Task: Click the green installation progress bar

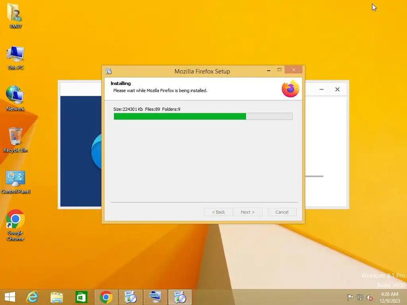Action: click(x=203, y=116)
